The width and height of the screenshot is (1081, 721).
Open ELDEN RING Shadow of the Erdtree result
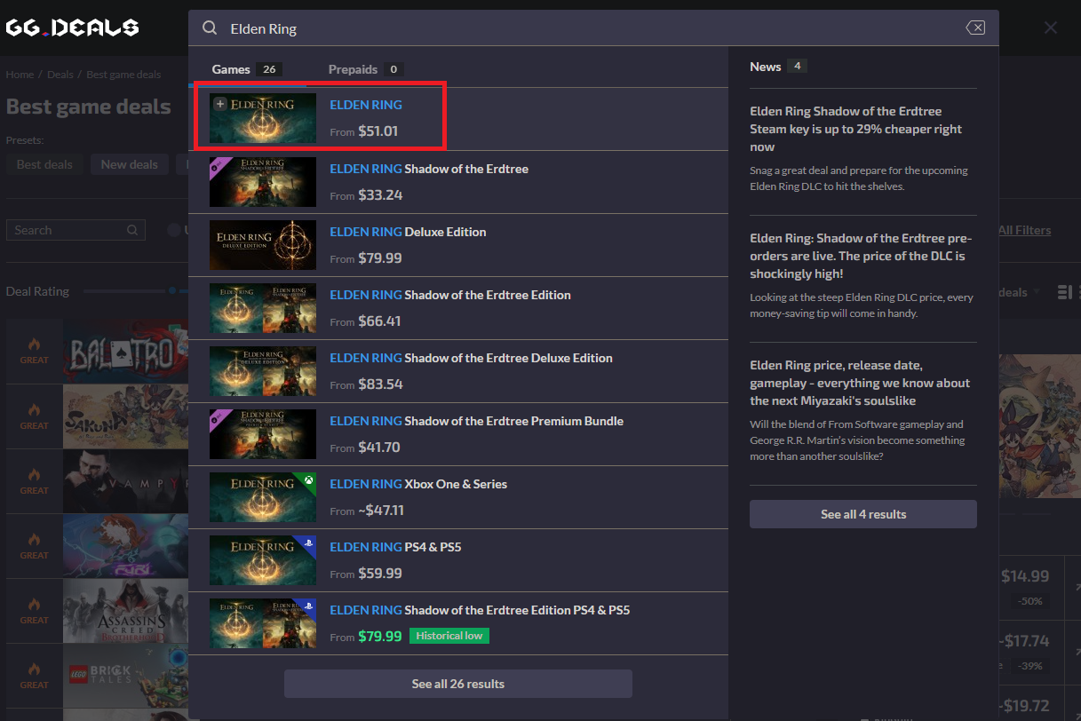coord(458,182)
